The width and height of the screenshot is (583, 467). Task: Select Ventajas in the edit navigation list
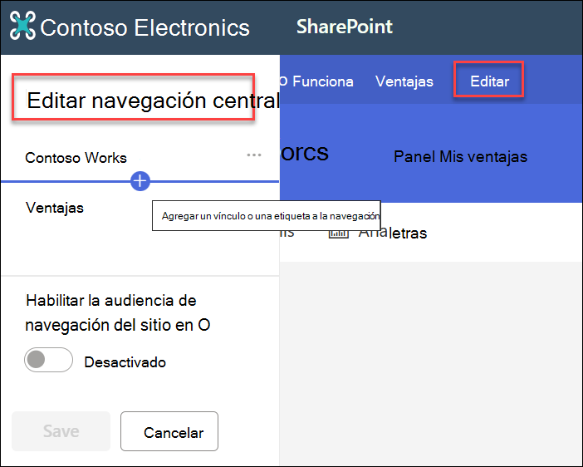(x=55, y=208)
